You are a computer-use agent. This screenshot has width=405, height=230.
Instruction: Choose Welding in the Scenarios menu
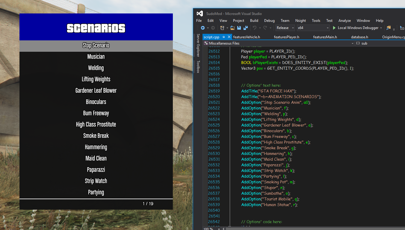coord(96,68)
